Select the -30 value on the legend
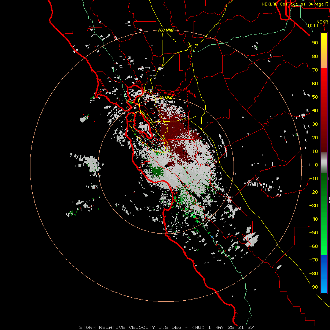 click(313, 206)
